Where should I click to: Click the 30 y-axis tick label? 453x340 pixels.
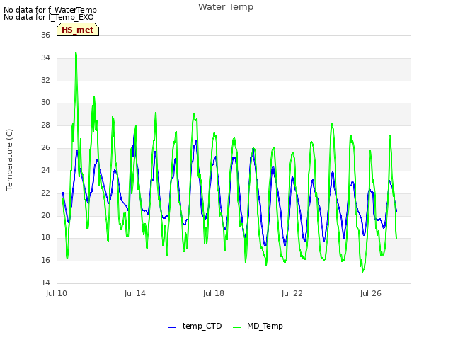[45, 102]
